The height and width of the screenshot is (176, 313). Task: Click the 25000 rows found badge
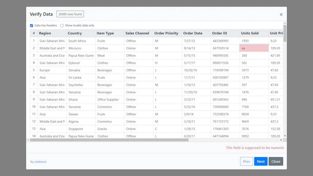tap(70, 14)
